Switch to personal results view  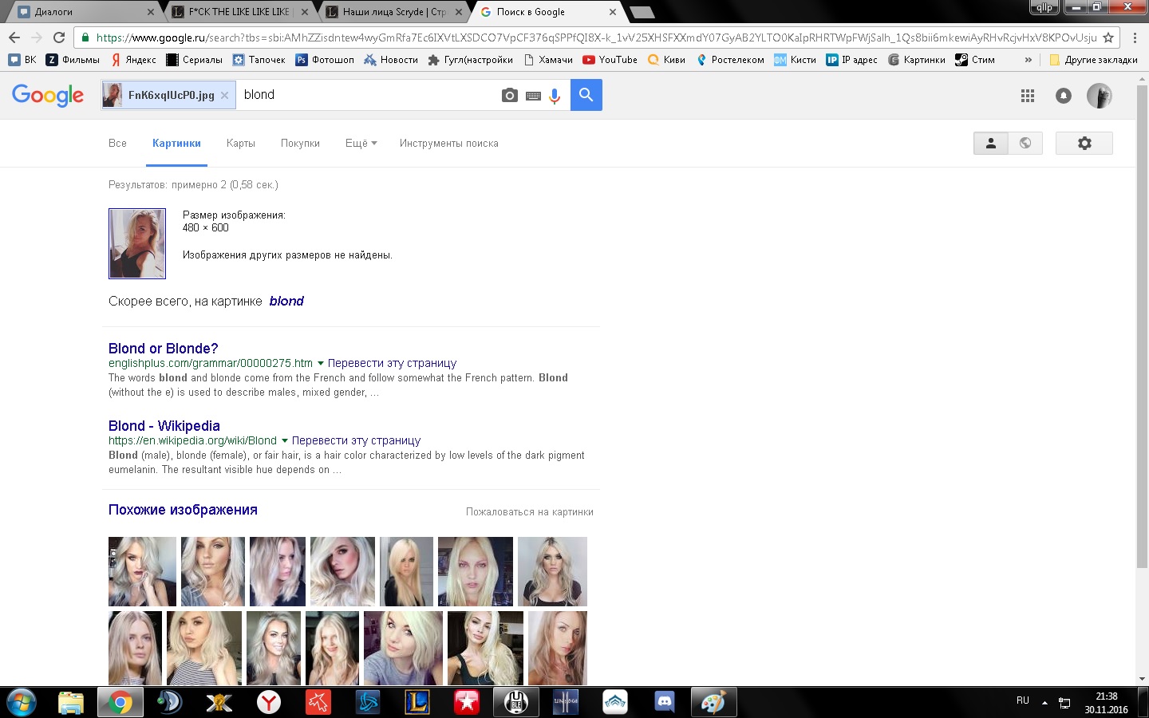click(x=990, y=144)
